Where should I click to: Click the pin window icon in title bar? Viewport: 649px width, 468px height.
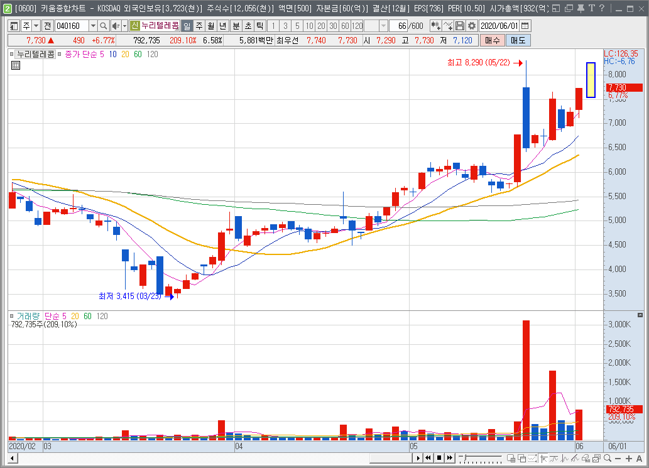[x=581, y=8]
